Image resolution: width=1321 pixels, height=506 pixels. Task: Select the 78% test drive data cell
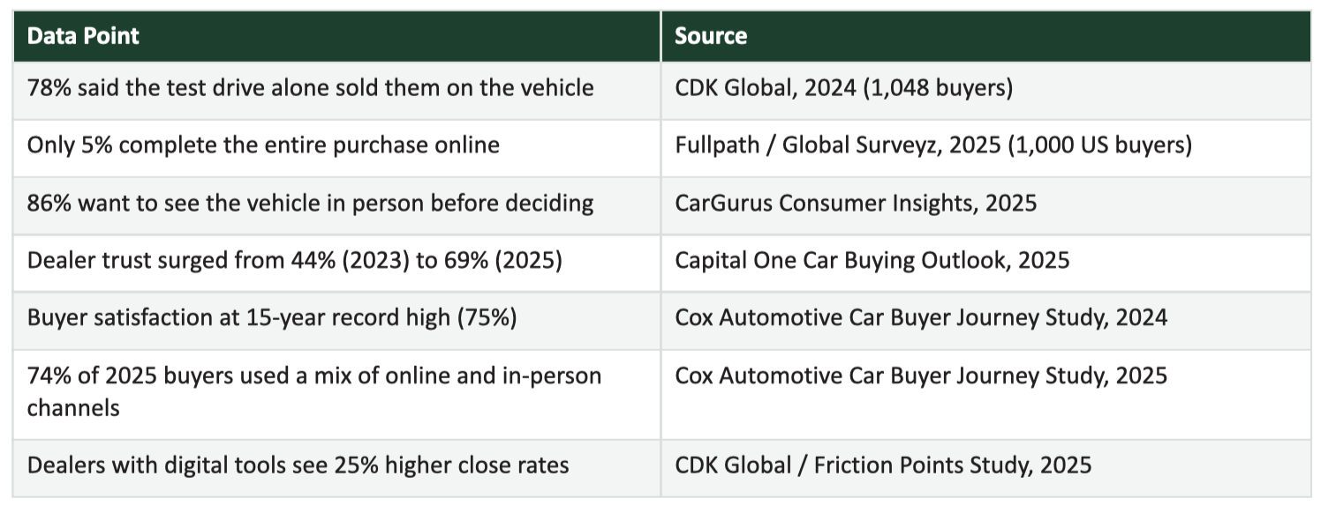pyautogui.click(x=336, y=91)
